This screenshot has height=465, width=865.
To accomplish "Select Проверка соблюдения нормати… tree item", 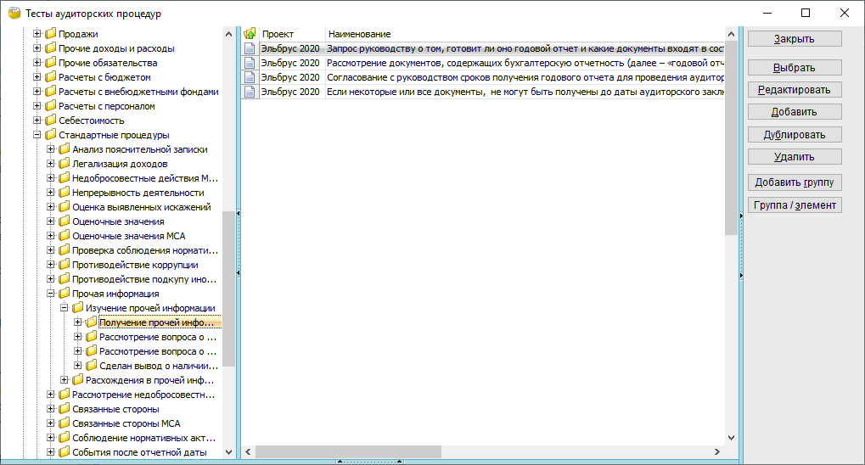I will [145, 249].
